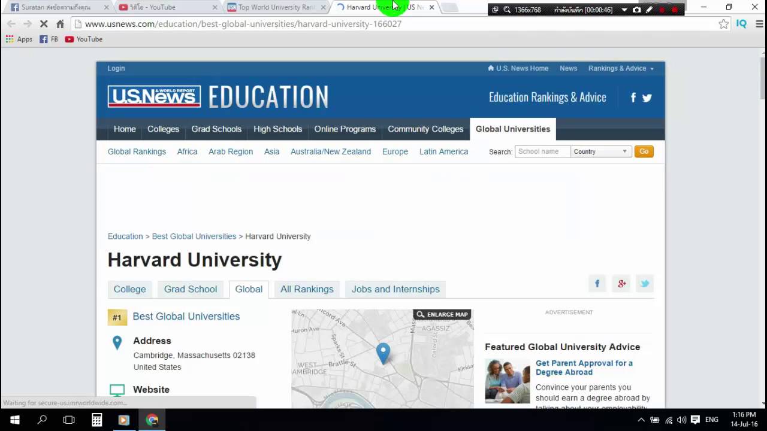
Task: Open the volume control in system tray
Action: (681, 420)
